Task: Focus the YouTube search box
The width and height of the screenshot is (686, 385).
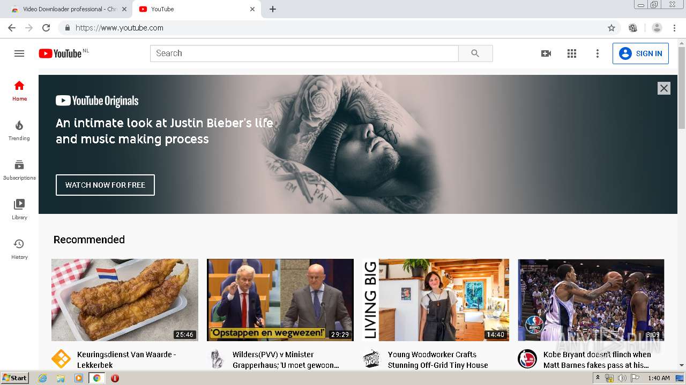Action: click(x=304, y=53)
